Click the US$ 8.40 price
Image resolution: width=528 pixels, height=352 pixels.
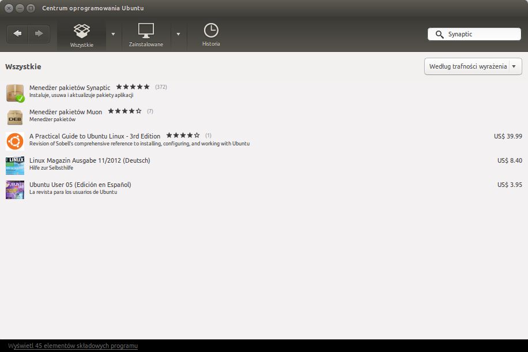(510, 160)
